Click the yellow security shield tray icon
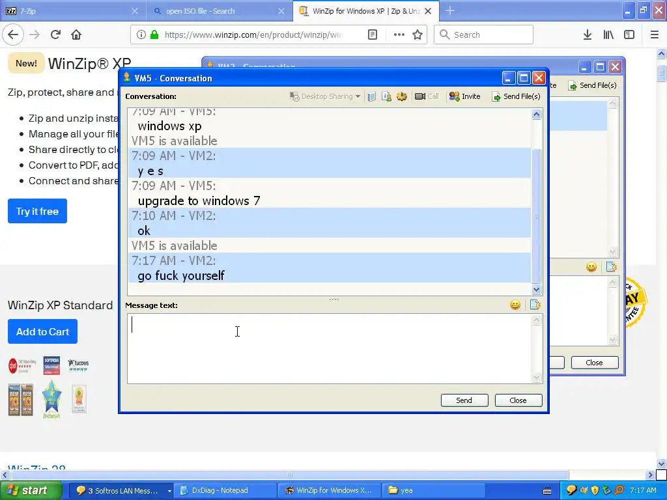667x500 pixels. (x=595, y=491)
